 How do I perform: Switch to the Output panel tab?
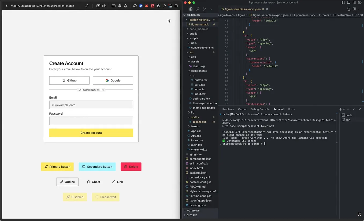click(x=242, y=109)
